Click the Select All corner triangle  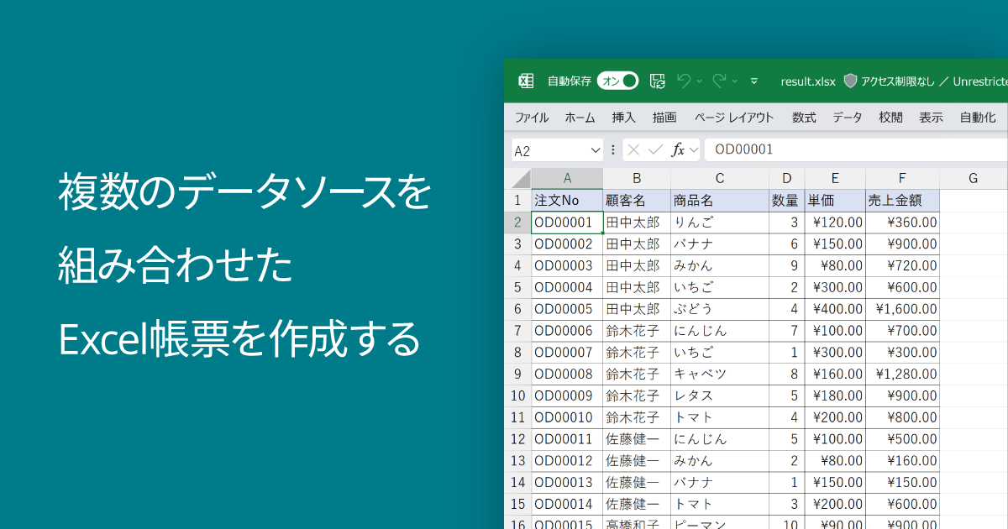point(521,179)
